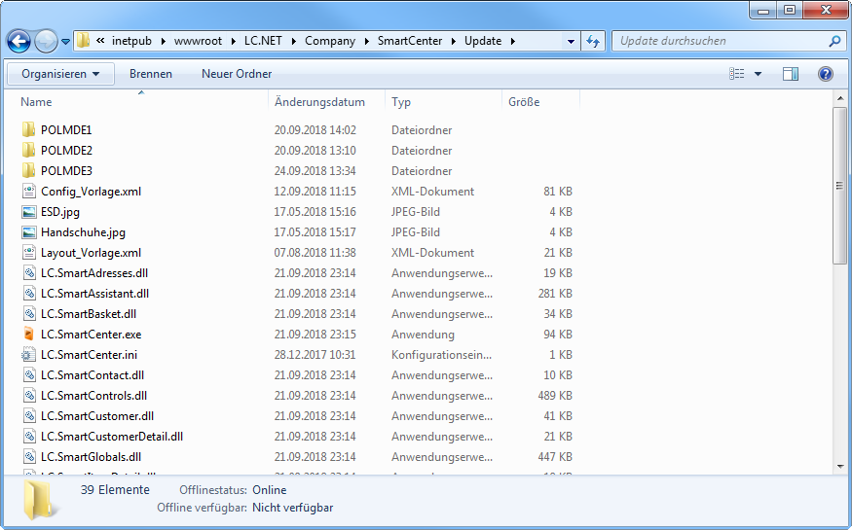Click the Brennen toolbar button

coord(151,74)
